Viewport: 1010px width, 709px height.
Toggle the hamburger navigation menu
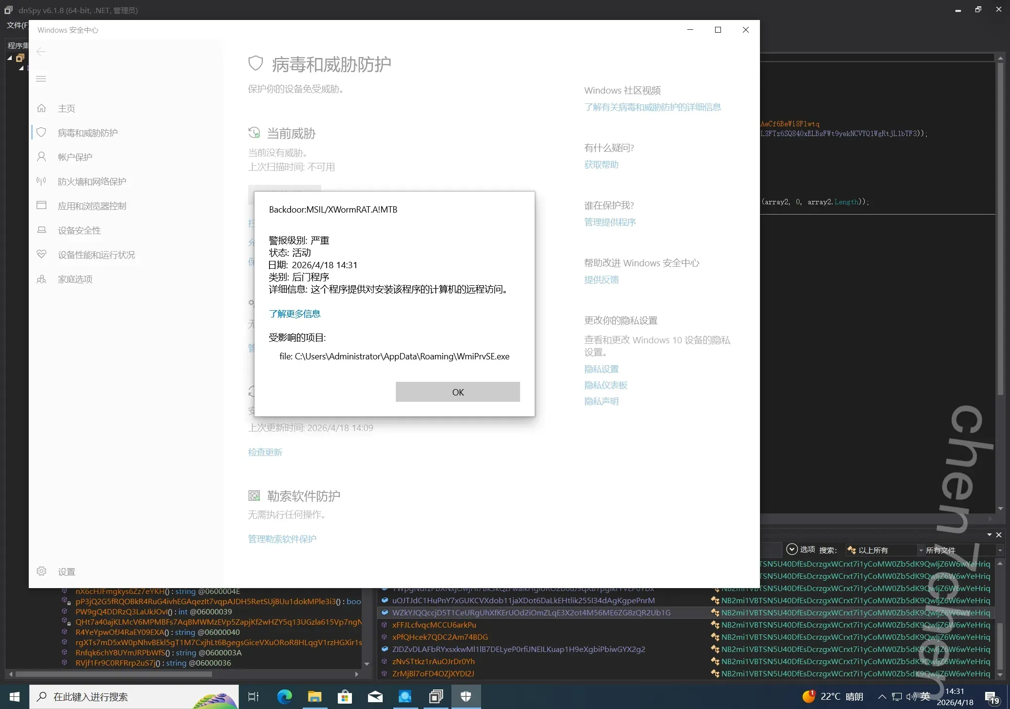tap(41, 79)
